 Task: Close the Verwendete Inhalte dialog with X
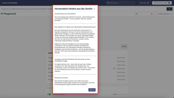point(94,9)
